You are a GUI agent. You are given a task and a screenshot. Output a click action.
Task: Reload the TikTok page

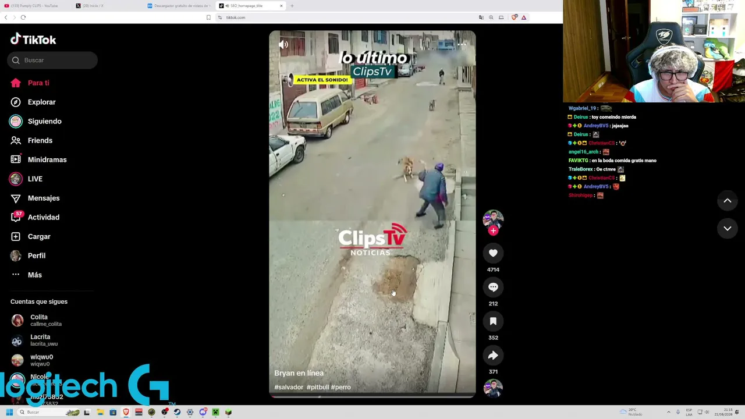pyautogui.click(x=23, y=17)
